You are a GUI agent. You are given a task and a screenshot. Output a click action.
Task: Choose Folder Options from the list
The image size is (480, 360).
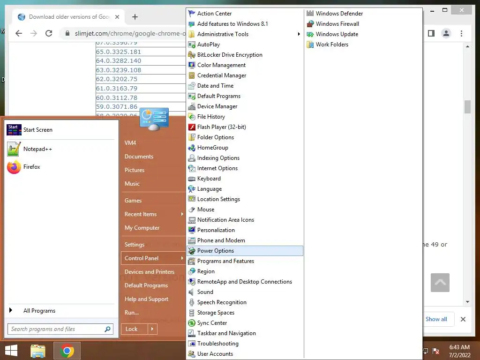click(245, 137)
